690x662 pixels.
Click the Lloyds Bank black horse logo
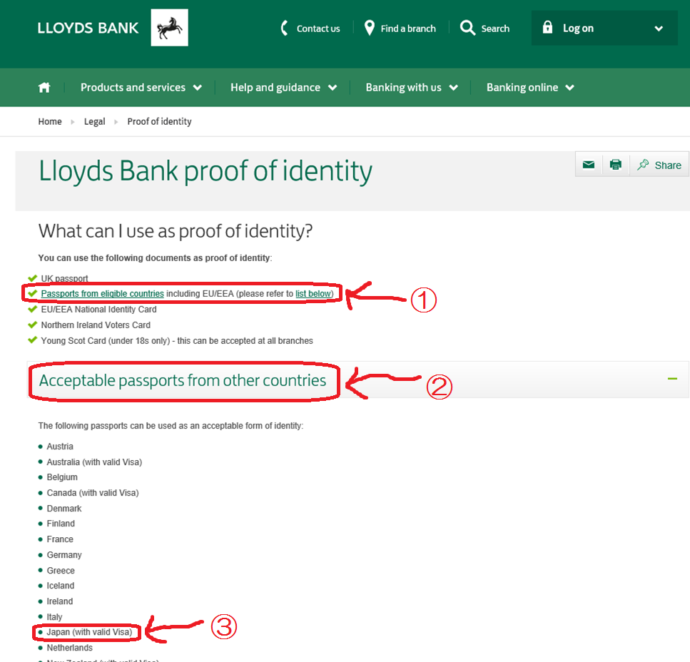(169, 29)
